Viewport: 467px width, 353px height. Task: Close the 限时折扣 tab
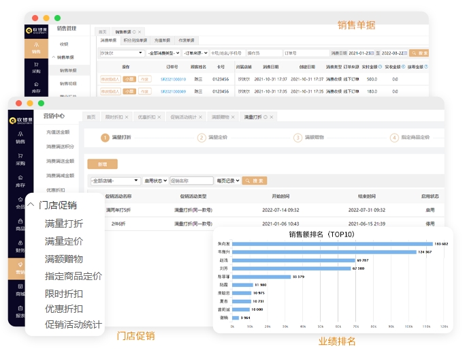127,117
